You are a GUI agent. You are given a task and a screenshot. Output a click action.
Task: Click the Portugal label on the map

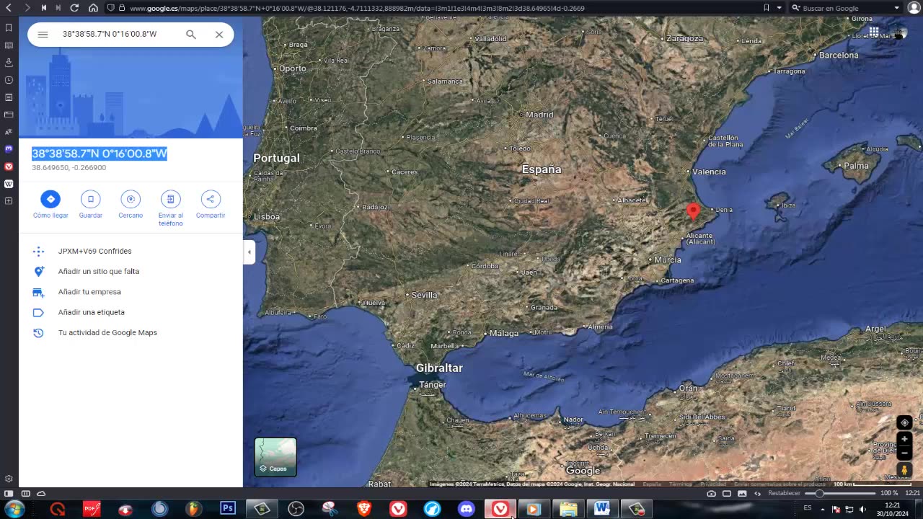click(x=276, y=158)
